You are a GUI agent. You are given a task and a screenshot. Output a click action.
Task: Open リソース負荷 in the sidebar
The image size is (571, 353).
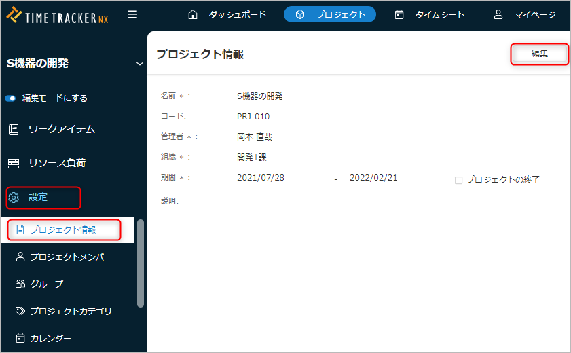[56, 164]
